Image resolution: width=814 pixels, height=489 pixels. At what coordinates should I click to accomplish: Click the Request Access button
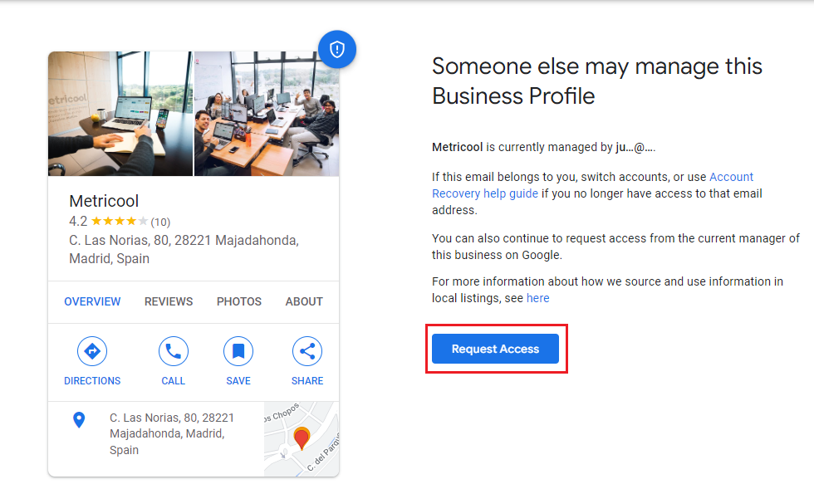coord(496,349)
